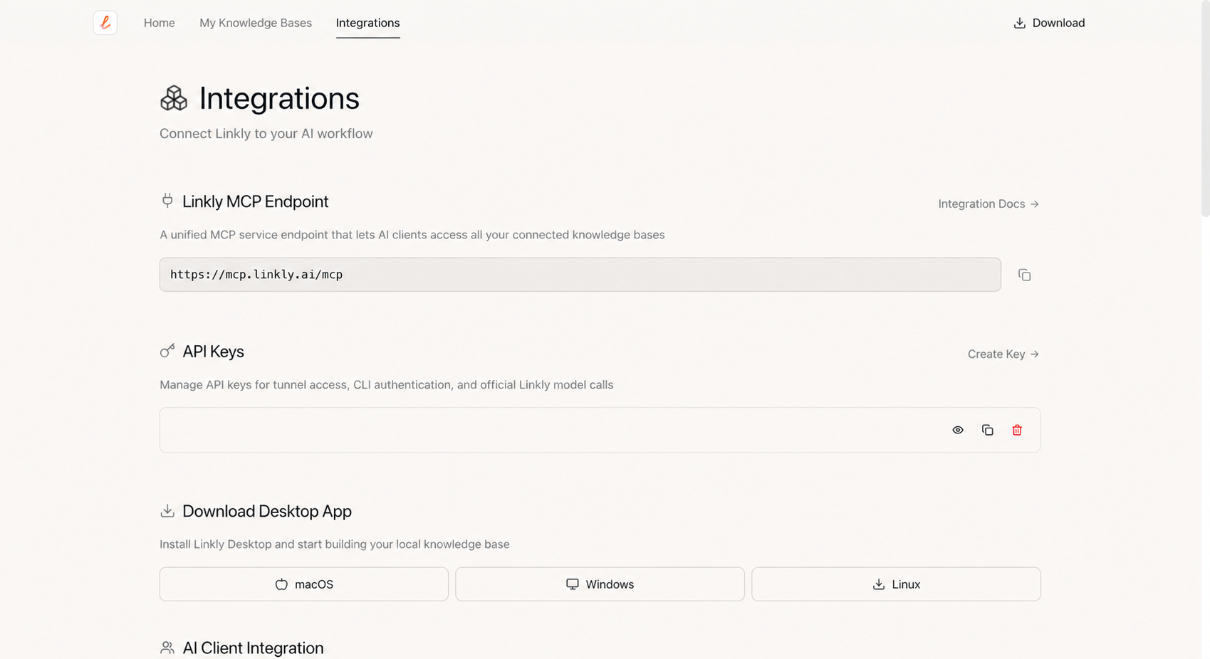This screenshot has width=1210, height=659.
Task: Click the 'Integrations' page title text
Action: [x=279, y=98]
